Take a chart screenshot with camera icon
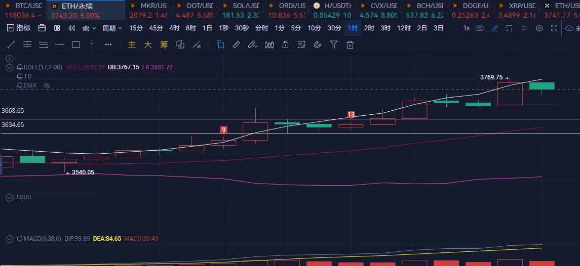The height and width of the screenshot is (266, 580). coord(480,28)
